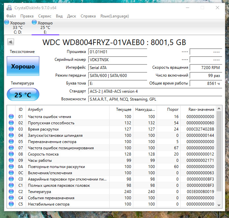The width and height of the screenshot is (229, 218).
Task: Switch to the E: disk tab at 25 °C
Action: point(45,28)
